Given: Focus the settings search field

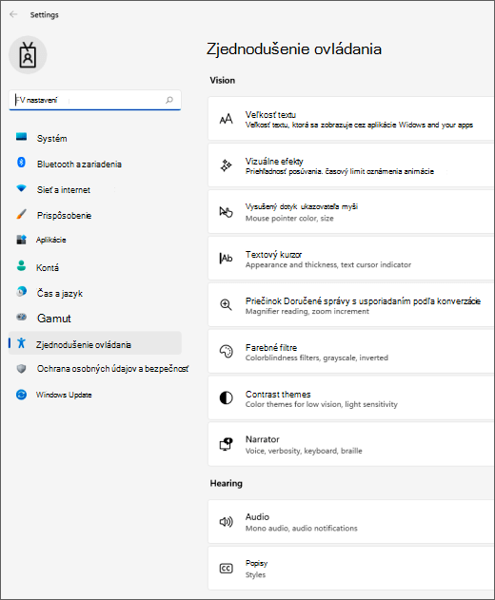Looking at the screenshot, I should click(94, 100).
